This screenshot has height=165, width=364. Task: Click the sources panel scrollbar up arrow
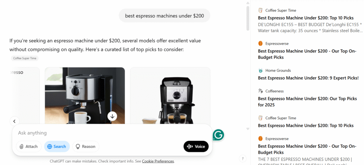[x=248, y=2]
